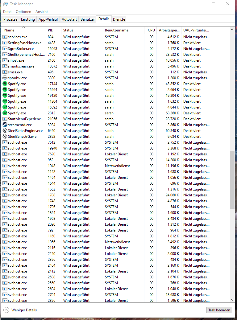Click Deaktiviert cell for sihost.exe

click(192, 60)
